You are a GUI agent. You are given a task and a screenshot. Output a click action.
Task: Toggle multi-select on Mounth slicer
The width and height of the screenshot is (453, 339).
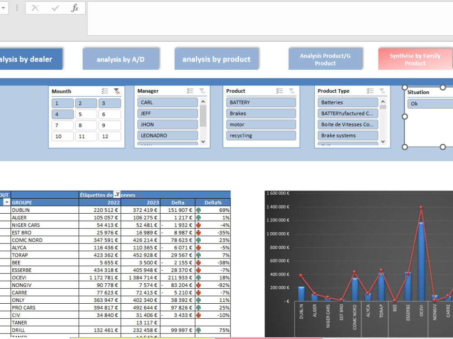tap(105, 91)
